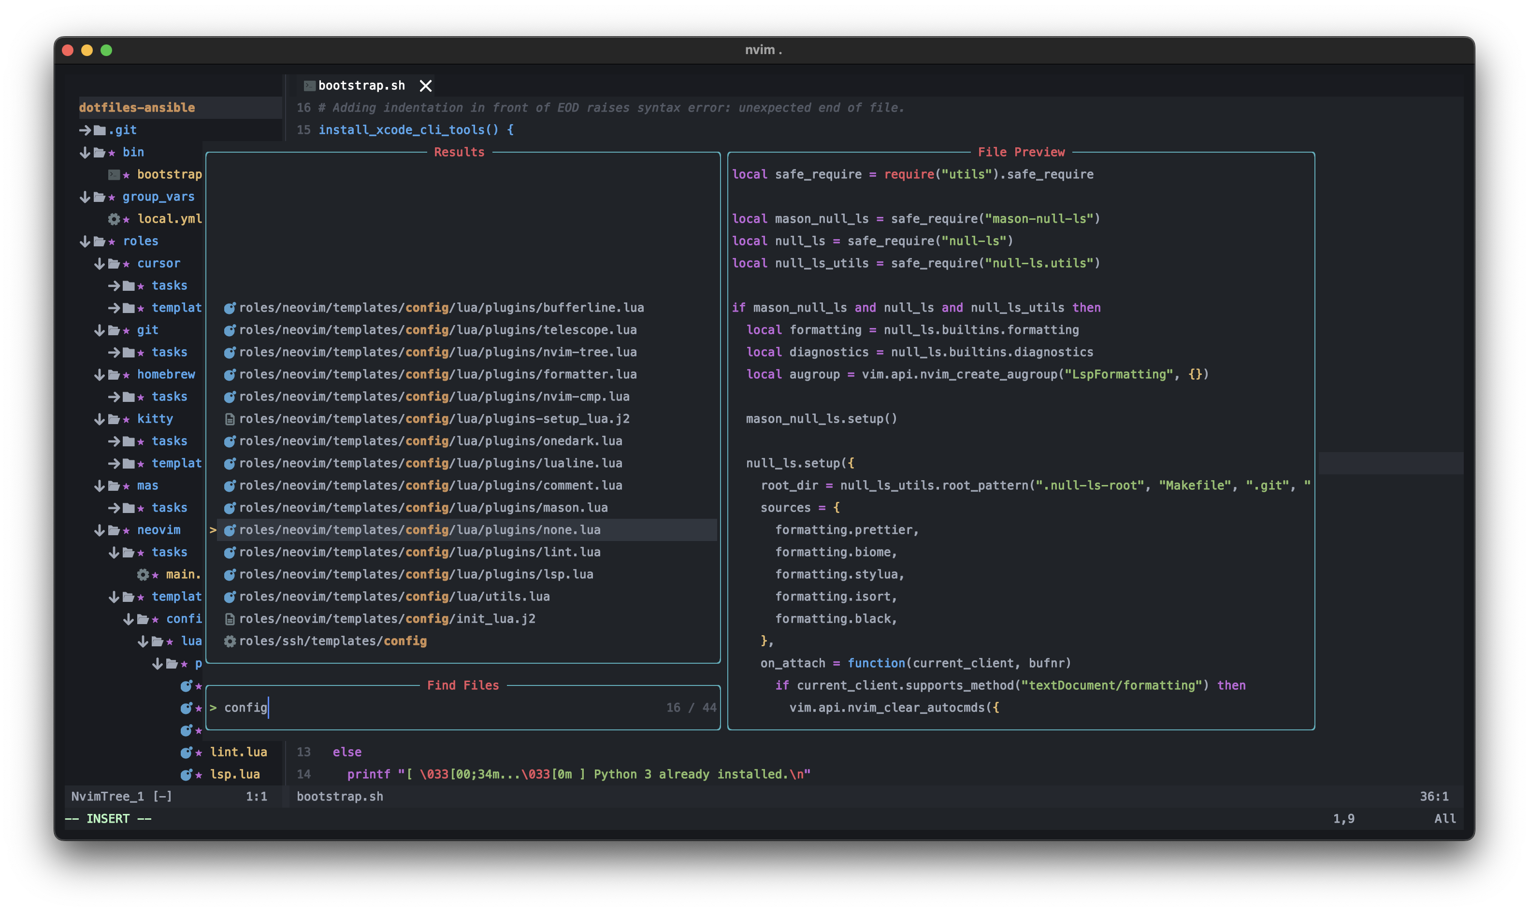This screenshot has height=912, width=1529.
Task: Collapse the mas folder arrow
Action: click(x=100, y=485)
